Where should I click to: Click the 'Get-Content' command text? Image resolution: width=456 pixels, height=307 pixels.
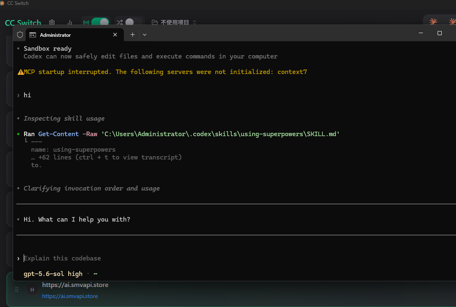[58, 134]
